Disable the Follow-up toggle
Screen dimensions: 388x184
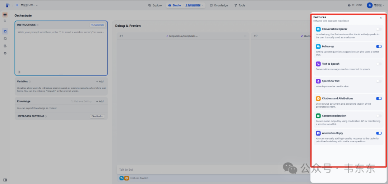[x=379, y=46]
